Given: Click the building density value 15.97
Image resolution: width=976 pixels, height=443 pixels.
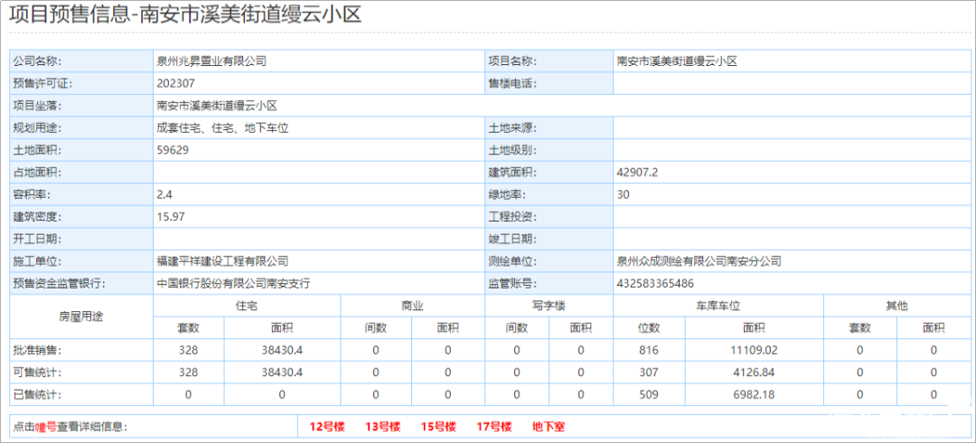Looking at the screenshot, I should pyautogui.click(x=171, y=217).
